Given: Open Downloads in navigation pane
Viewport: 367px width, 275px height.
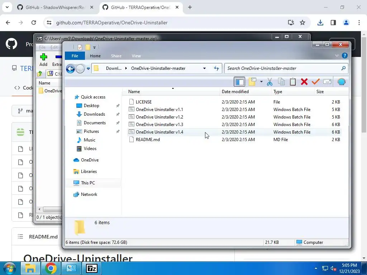Looking at the screenshot, I should (x=94, y=114).
